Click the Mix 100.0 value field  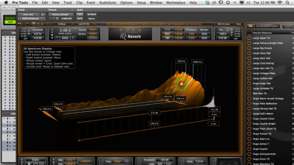[223, 34]
